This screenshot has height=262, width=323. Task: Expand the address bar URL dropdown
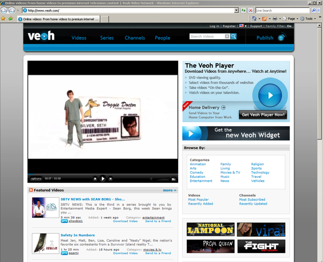point(236,10)
